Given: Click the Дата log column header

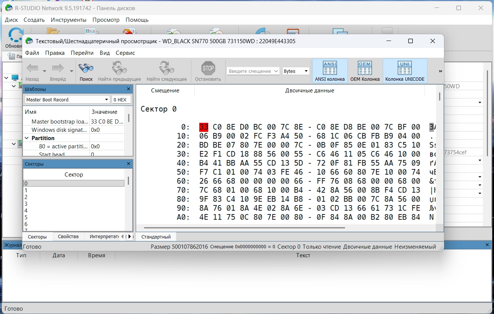Looking at the screenshot, I should [59, 255].
